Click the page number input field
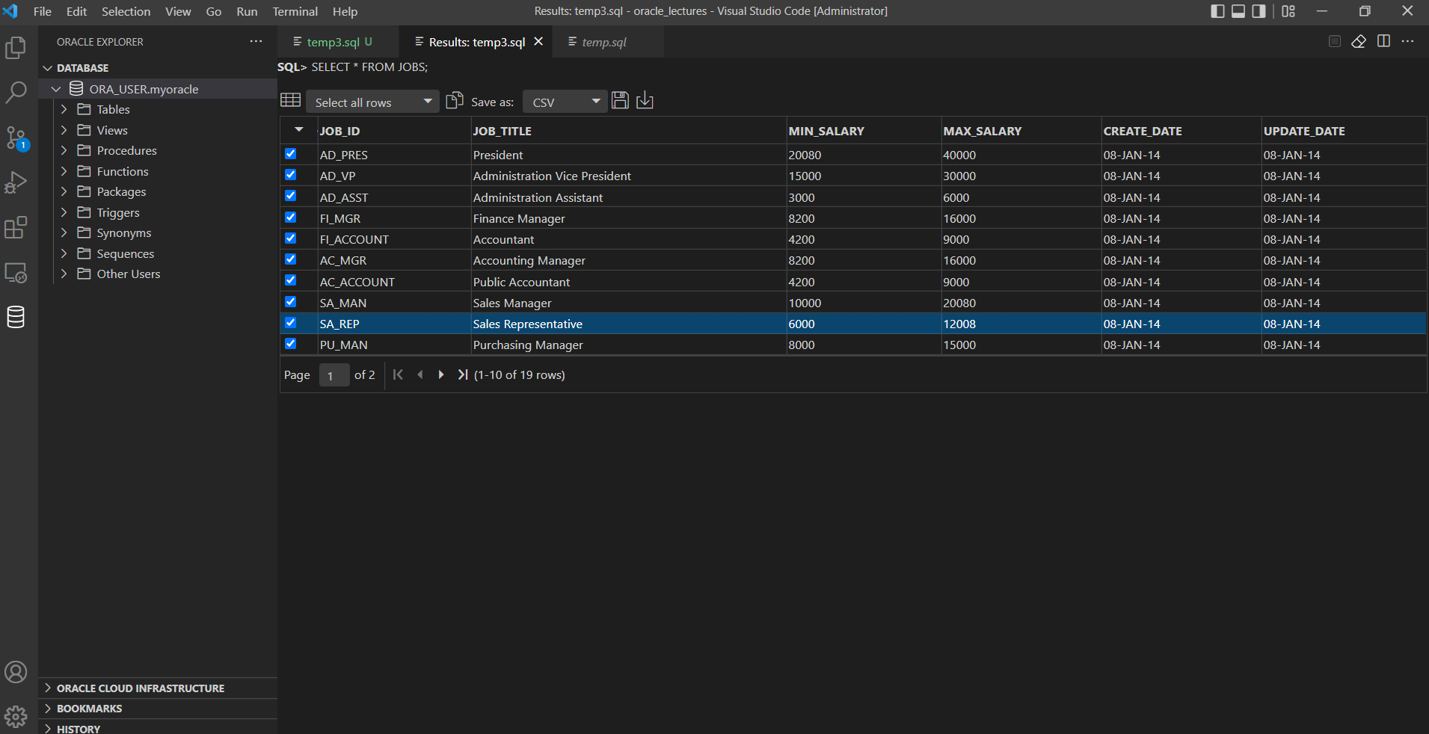1429x734 pixels. (334, 374)
